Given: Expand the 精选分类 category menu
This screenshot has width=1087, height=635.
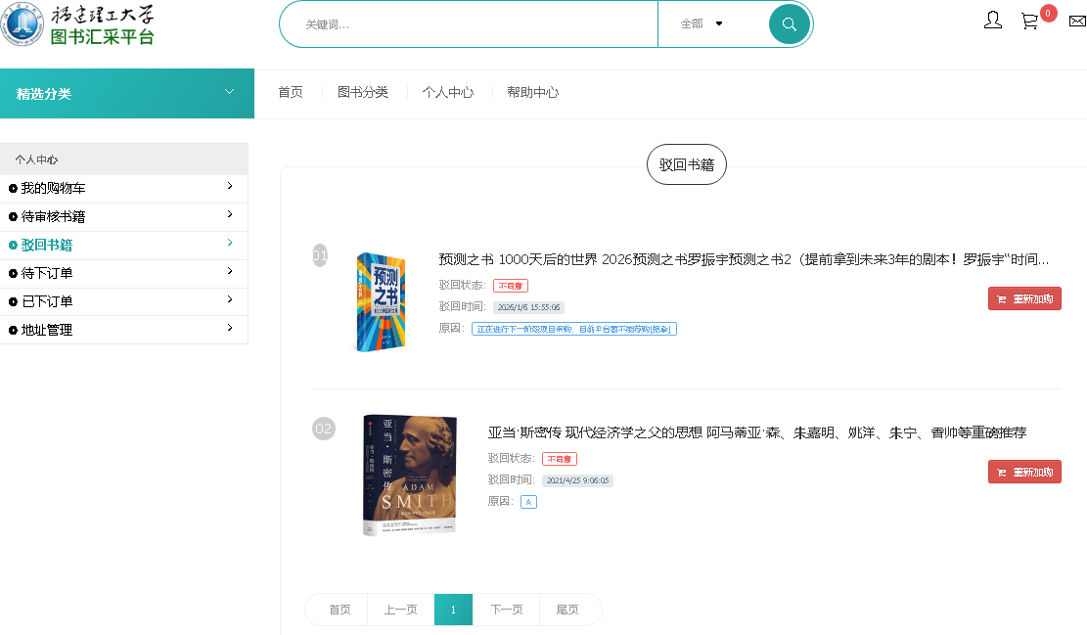Looking at the screenshot, I should click(126, 94).
